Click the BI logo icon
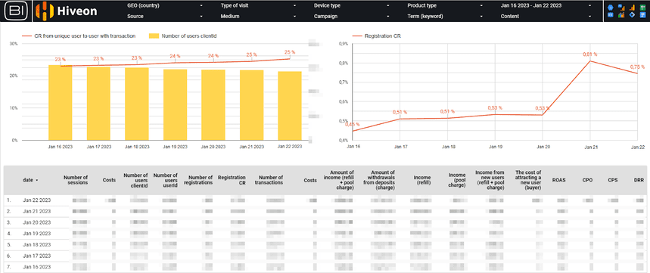The image size is (650, 273). click(16, 11)
